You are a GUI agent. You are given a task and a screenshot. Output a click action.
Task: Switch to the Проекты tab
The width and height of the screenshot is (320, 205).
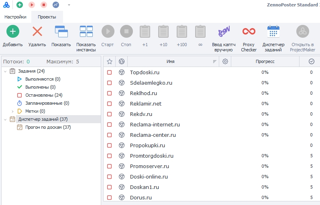click(47, 17)
